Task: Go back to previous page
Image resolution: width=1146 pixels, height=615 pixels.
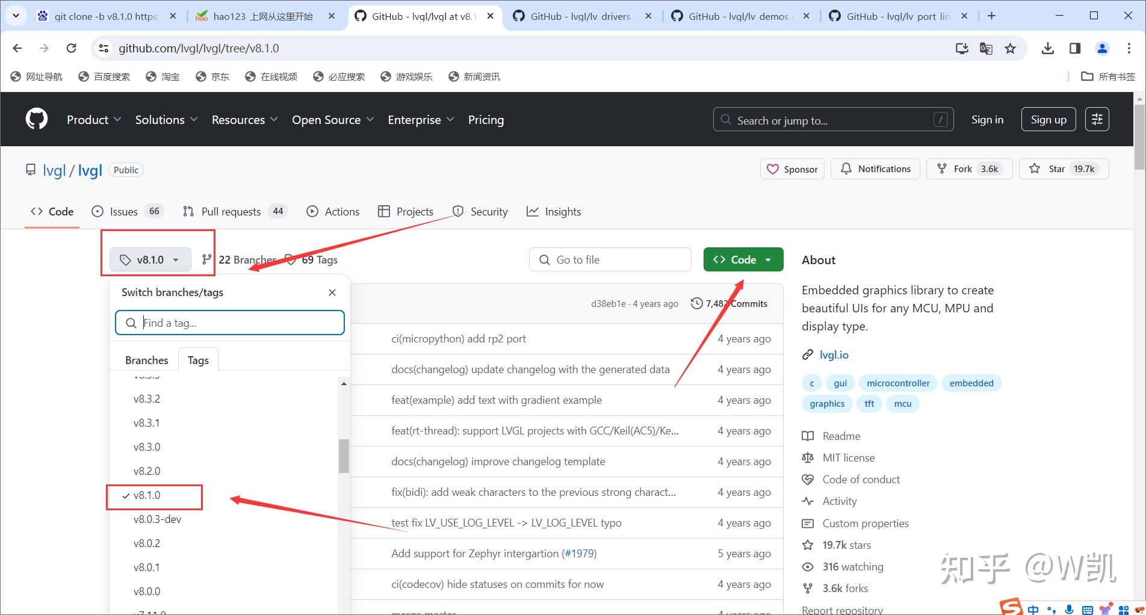Action: tap(17, 48)
